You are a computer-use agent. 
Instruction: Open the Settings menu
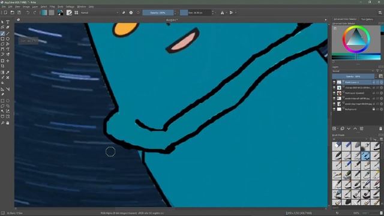point(70,7)
